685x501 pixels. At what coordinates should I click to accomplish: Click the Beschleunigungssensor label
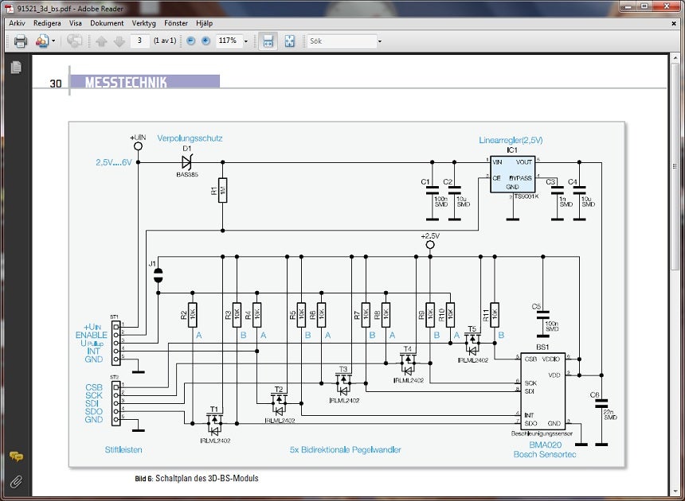(x=542, y=433)
